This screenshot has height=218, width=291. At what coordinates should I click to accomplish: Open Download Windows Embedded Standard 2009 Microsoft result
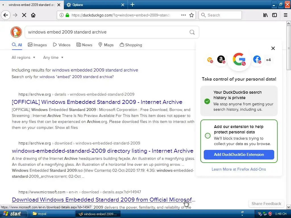[103, 200]
